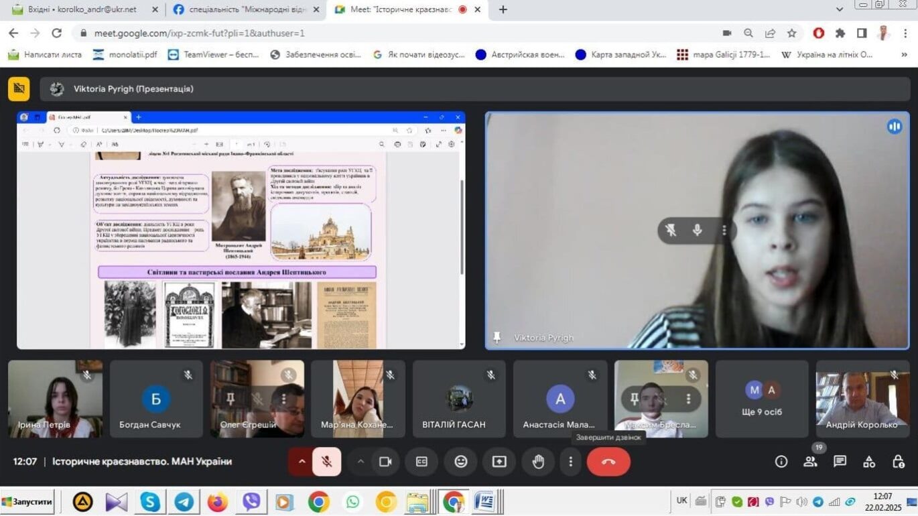
Task: Open more options three-dot menu
Action: click(570, 462)
